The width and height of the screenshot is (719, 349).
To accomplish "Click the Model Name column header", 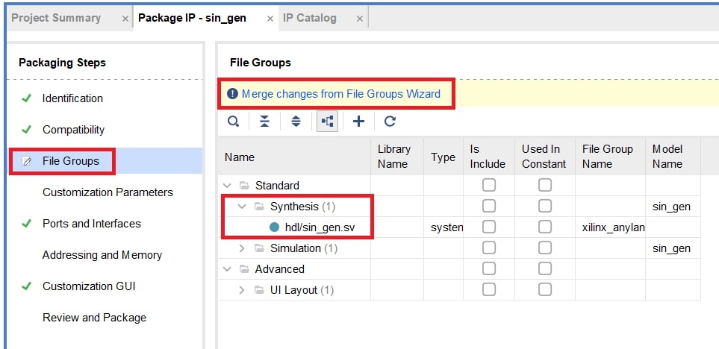I will tap(673, 157).
